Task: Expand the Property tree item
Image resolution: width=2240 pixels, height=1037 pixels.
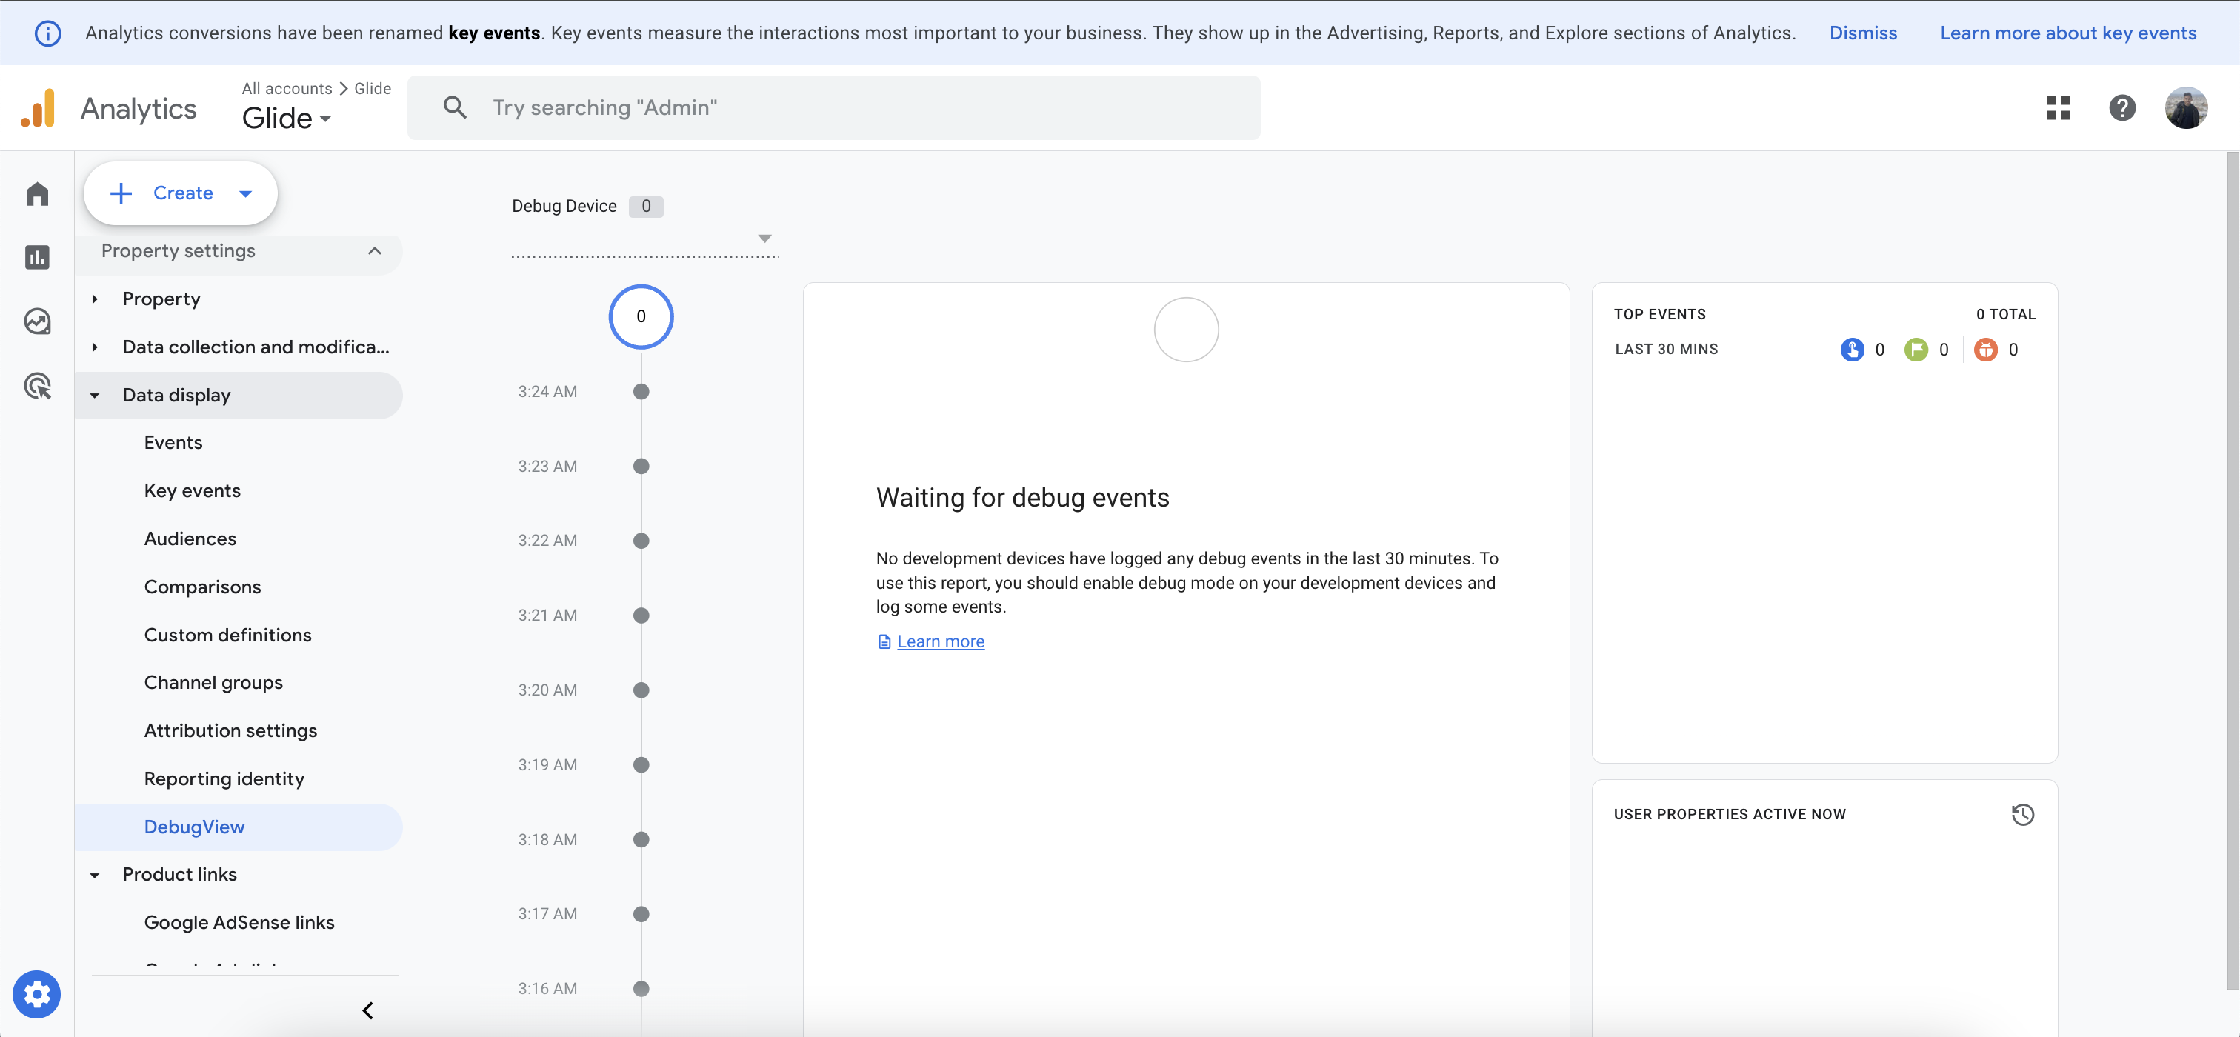Action: point(95,299)
